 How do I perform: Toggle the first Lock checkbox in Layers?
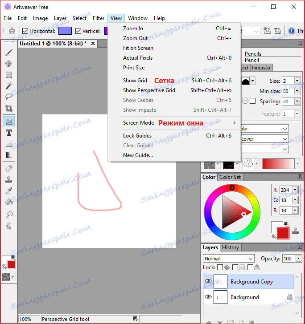point(220,267)
